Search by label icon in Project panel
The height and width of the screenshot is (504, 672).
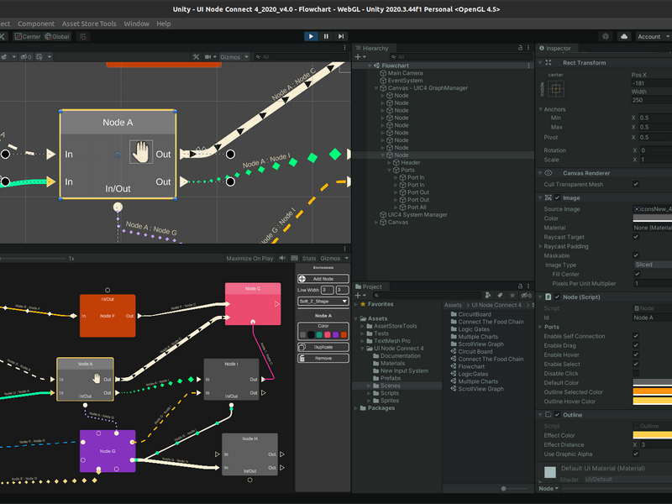500,296
